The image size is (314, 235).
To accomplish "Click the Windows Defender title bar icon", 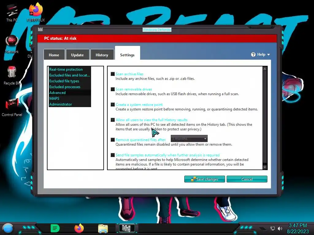I will (x=40, y=29).
